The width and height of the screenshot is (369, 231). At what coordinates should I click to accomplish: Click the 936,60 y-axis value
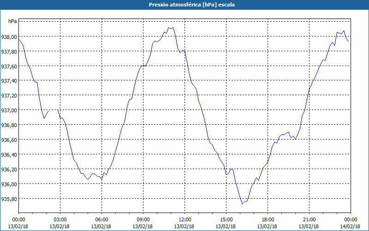point(9,140)
